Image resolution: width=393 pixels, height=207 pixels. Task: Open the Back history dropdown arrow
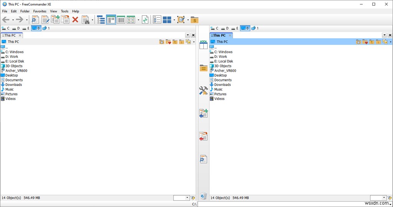pos(13,20)
